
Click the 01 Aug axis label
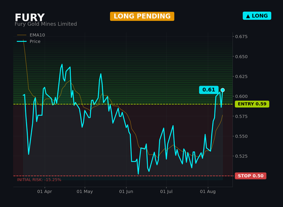[x=208, y=192]
